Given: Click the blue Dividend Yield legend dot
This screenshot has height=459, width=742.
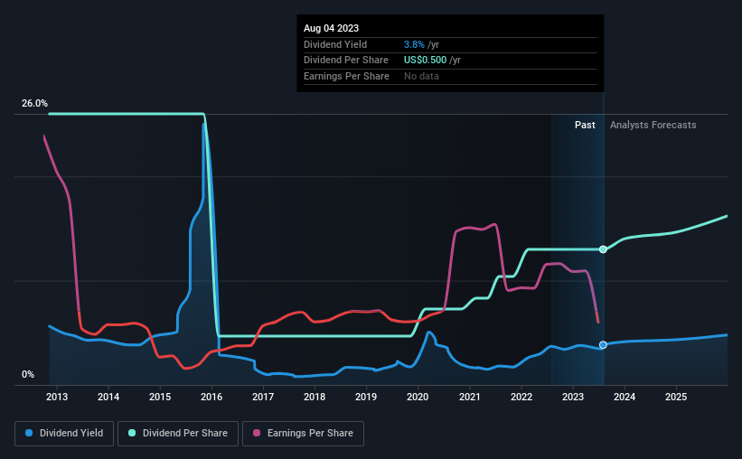Looking at the screenshot, I should point(29,433).
